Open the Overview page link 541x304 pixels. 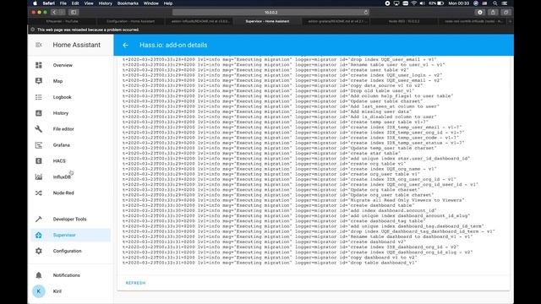63,65
